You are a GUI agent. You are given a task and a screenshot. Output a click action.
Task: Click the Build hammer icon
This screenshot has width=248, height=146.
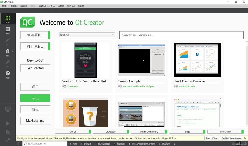pos(8,140)
